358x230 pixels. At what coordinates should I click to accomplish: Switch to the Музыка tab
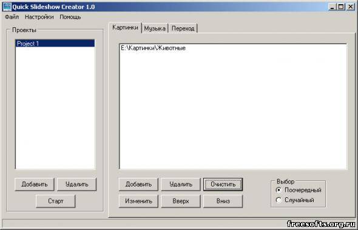(155, 28)
